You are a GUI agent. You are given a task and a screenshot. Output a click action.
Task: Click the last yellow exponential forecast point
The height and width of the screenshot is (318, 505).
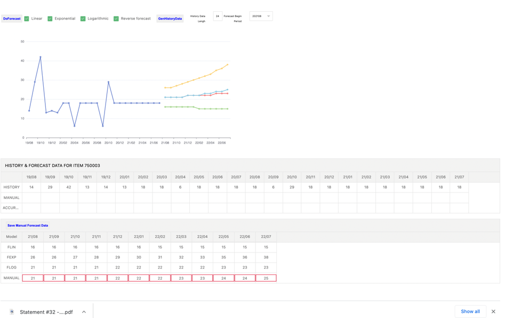click(228, 65)
